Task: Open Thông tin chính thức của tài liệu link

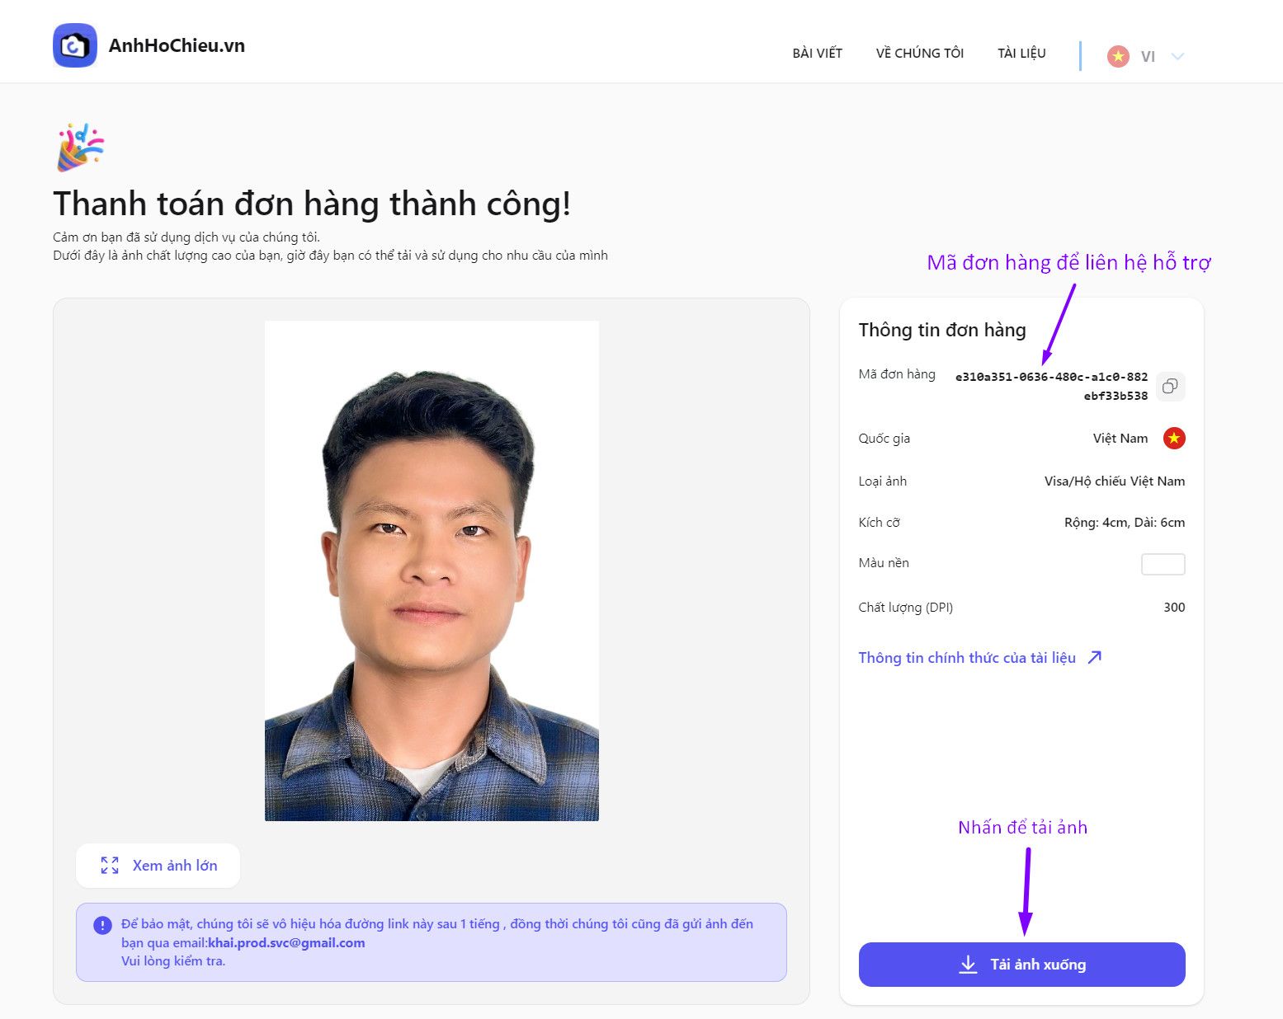Action: [967, 658]
